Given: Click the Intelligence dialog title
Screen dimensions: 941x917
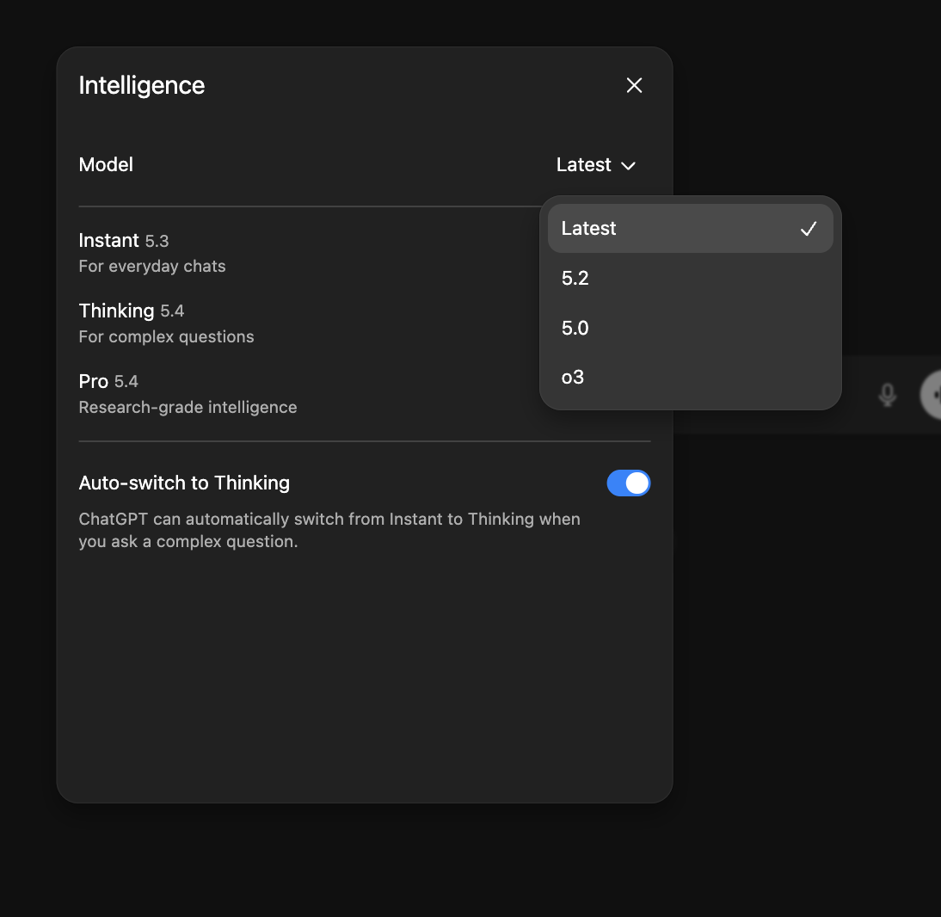Looking at the screenshot, I should tap(142, 85).
